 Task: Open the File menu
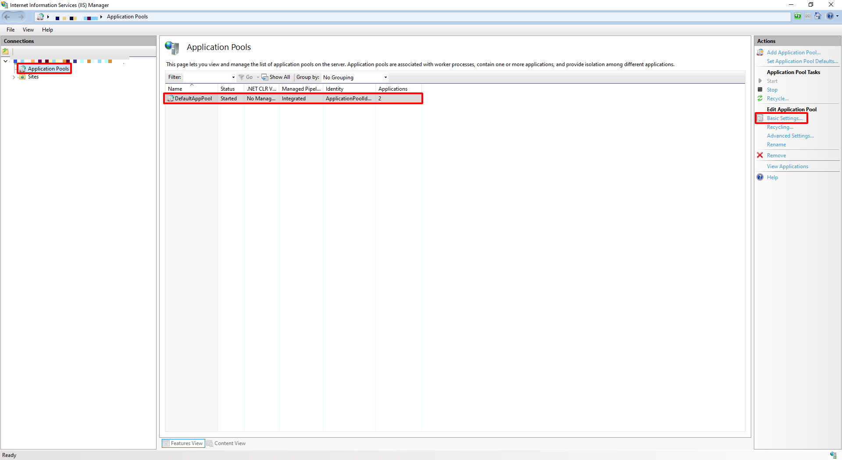tap(11, 30)
